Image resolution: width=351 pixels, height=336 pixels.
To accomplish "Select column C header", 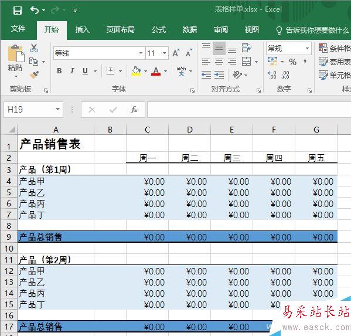I will tap(147, 130).
